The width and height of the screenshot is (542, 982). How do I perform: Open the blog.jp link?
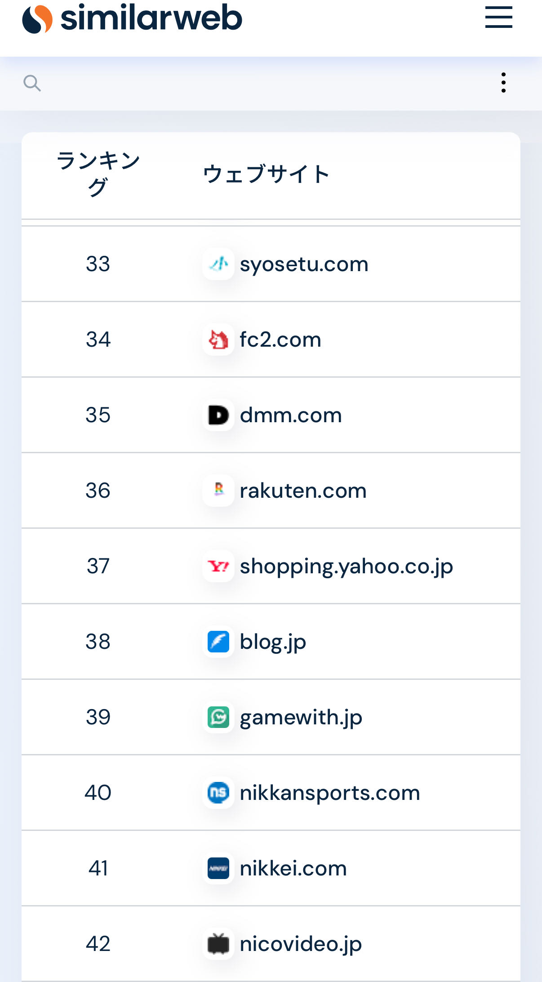tap(273, 642)
